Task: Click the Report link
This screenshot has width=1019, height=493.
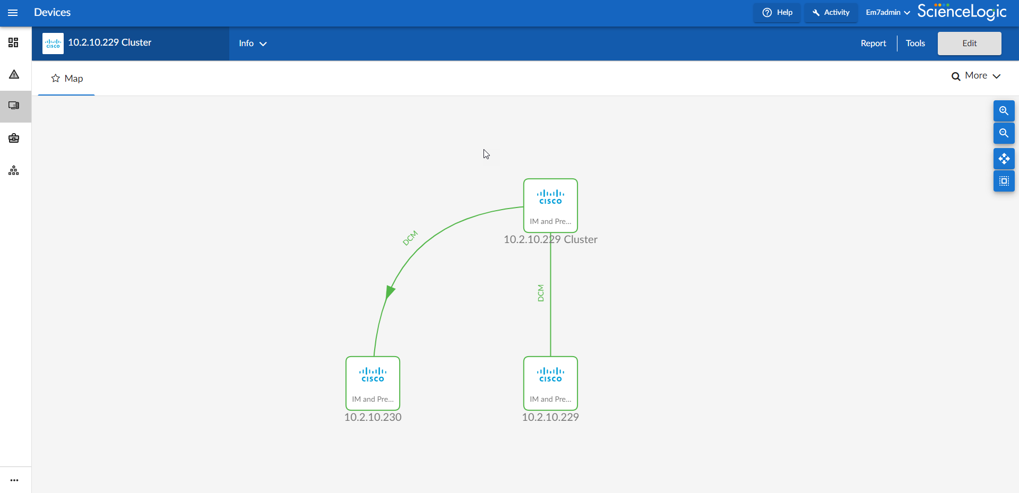Action: click(873, 44)
